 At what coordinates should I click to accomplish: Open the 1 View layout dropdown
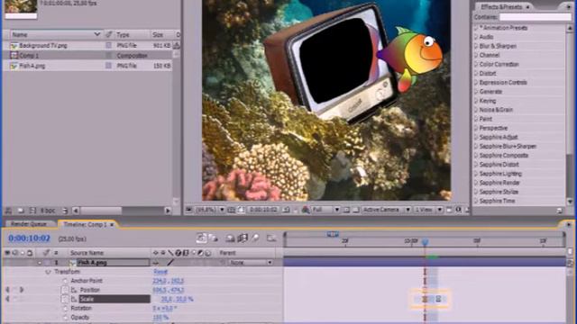pyautogui.click(x=428, y=210)
